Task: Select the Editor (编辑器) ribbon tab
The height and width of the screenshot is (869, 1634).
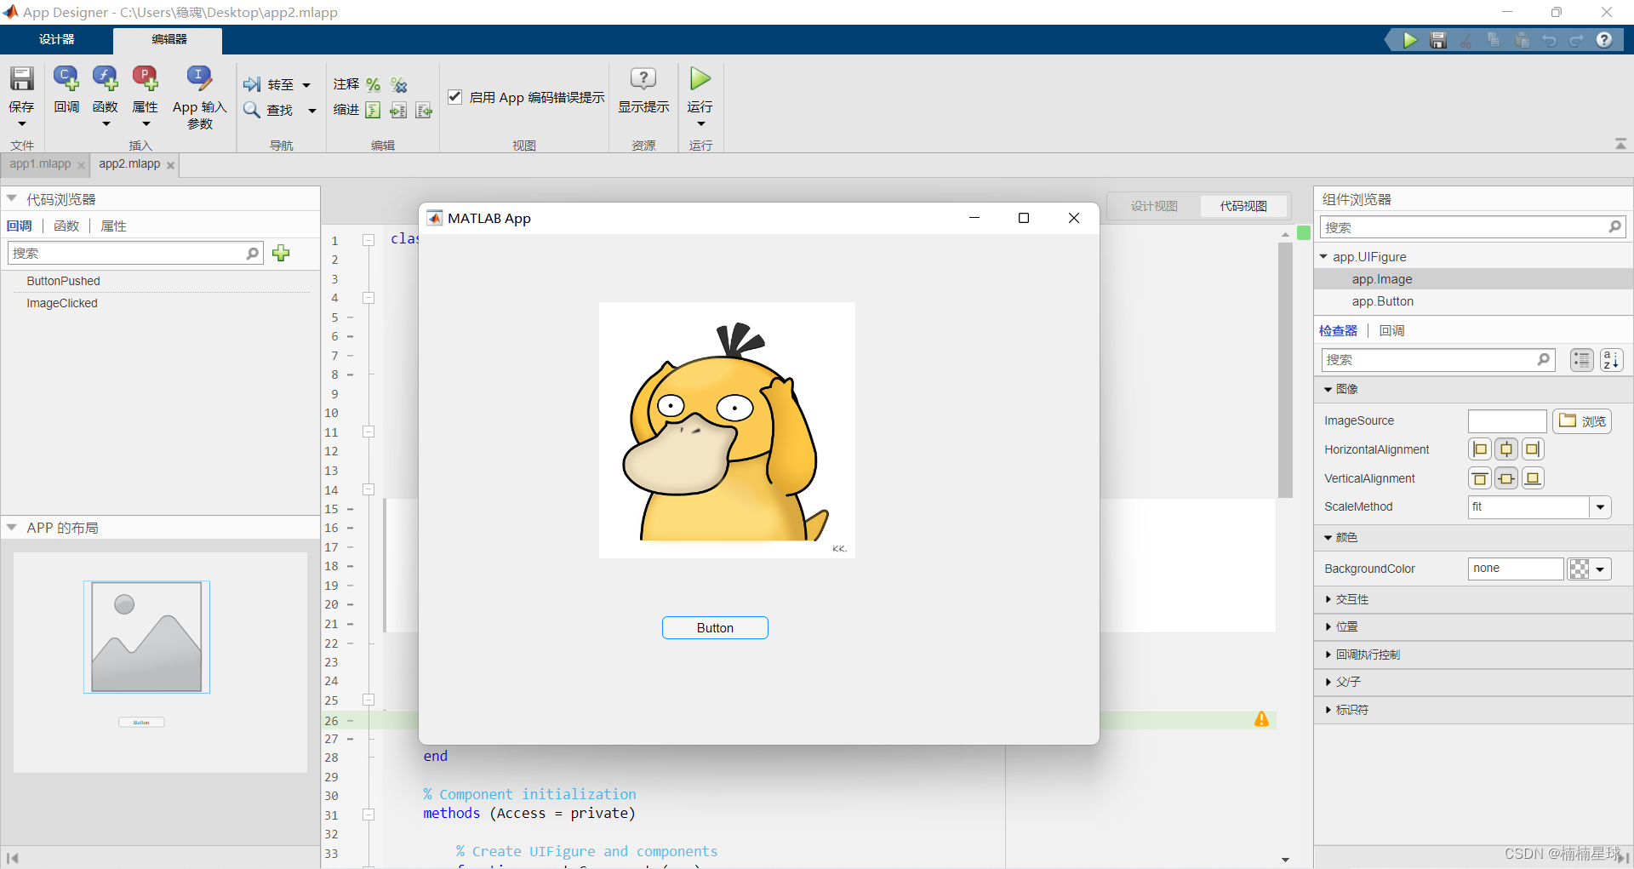Action: tap(169, 39)
